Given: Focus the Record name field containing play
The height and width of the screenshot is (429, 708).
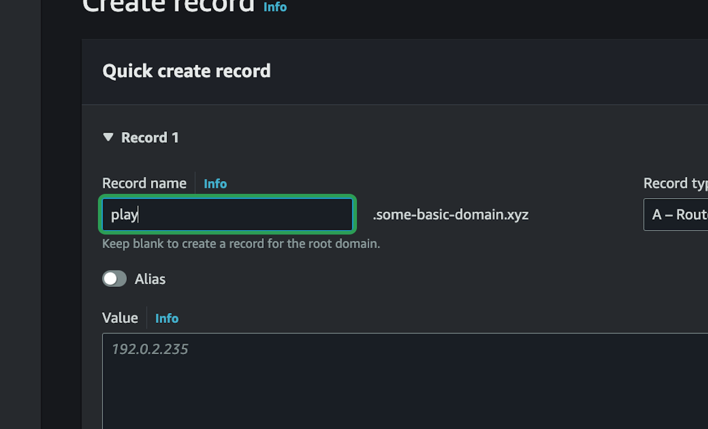Looking at the screenshot, I should 227,214.
